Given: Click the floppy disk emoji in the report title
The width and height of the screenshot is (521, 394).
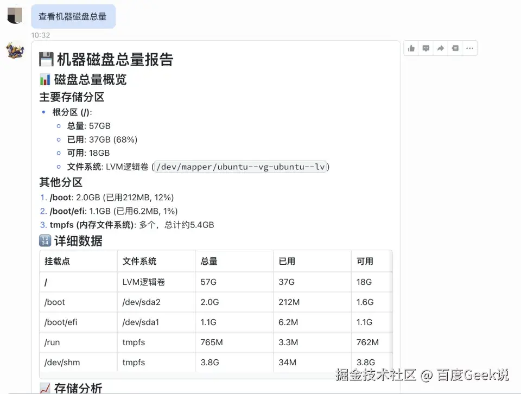Looking at the screenshot, I should [47, 59].
